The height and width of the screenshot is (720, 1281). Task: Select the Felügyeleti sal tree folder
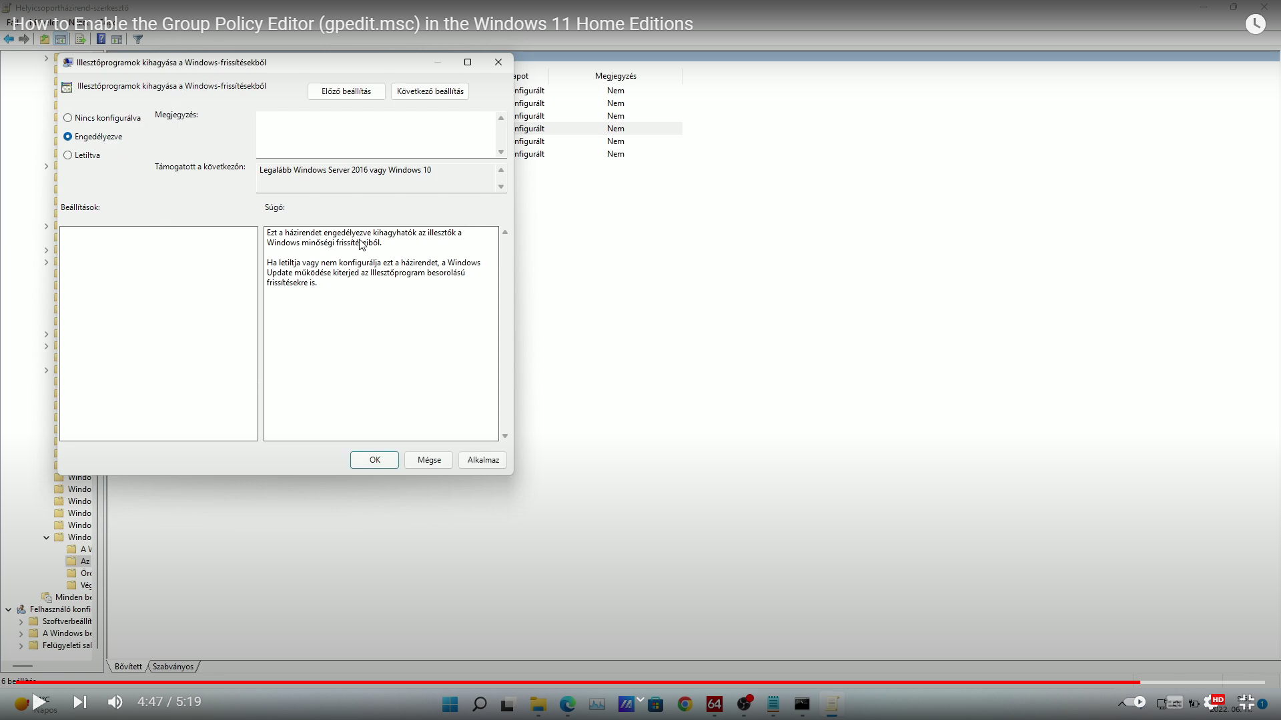coord(67,645)
